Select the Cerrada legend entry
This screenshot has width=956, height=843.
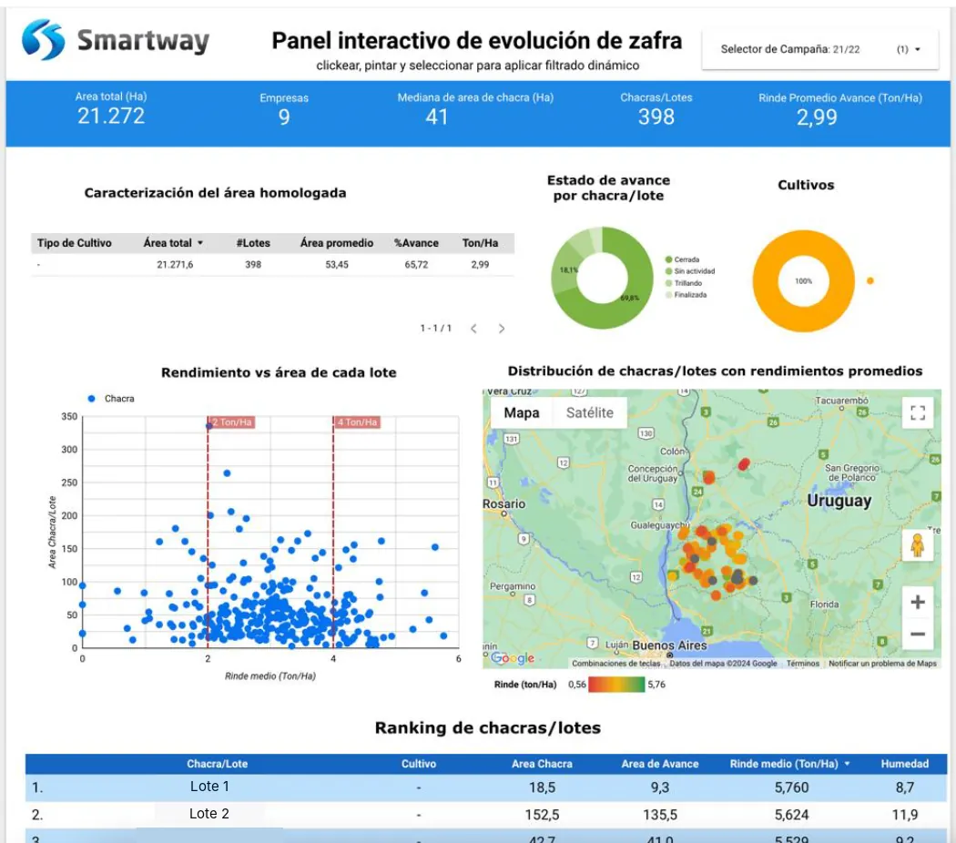click(x=683, y=259)
